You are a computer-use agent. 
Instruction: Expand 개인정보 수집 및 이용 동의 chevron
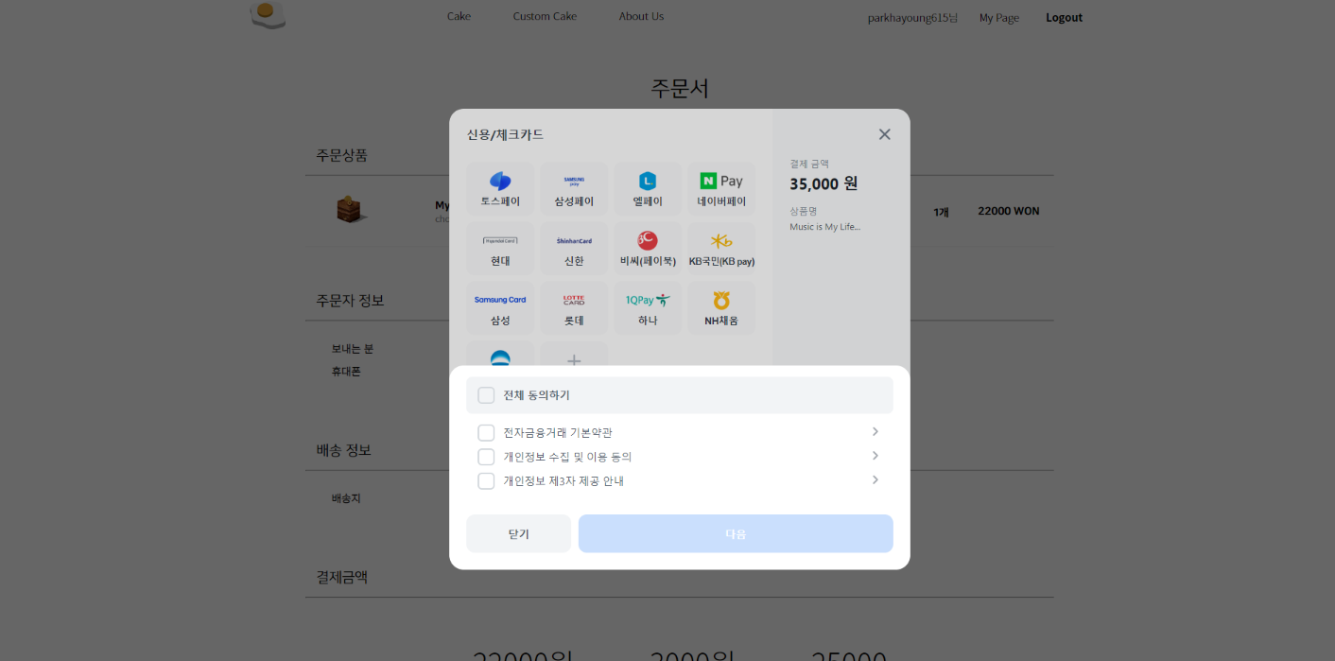pos(875,456)
